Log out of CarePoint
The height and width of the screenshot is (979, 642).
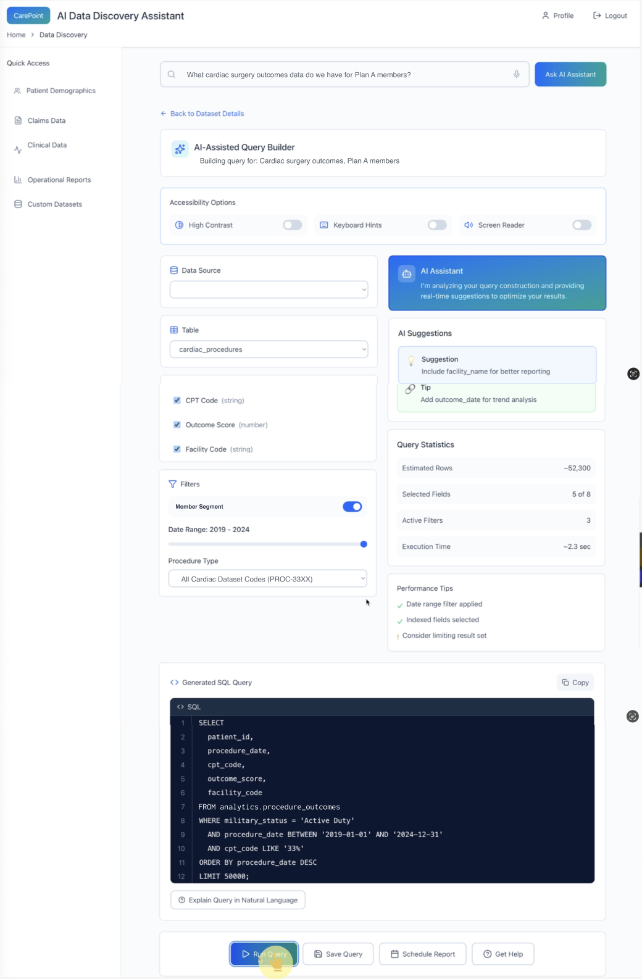point(610,15)
